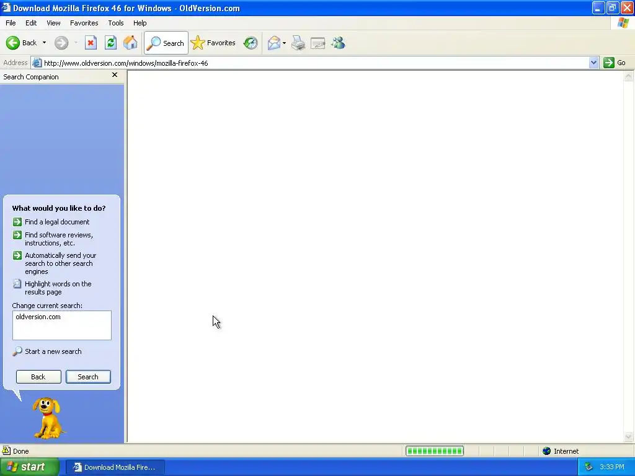This screenshot has width=635, height=476.
Task: Open the Favorites star toolbar button
Action: tap(213, 43)
